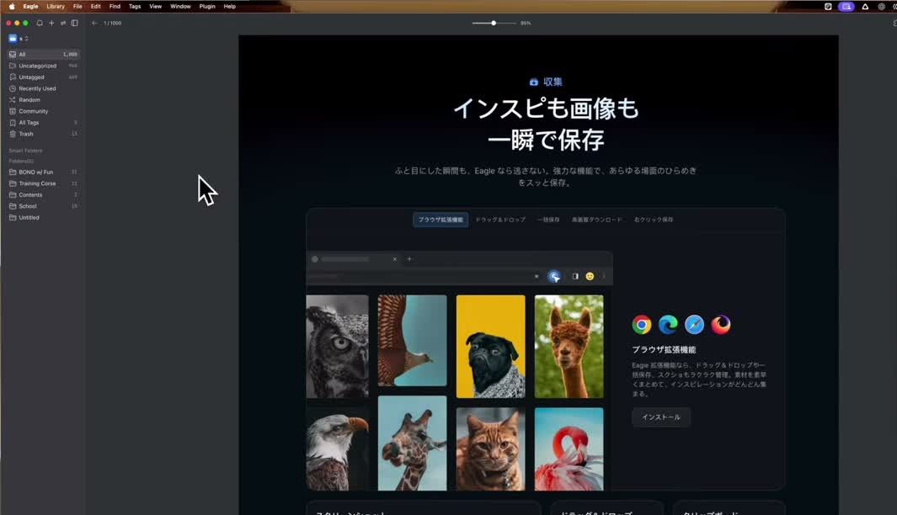
Task: Click the purple screen-recording menu bar icon
Action: click(846, 7)
